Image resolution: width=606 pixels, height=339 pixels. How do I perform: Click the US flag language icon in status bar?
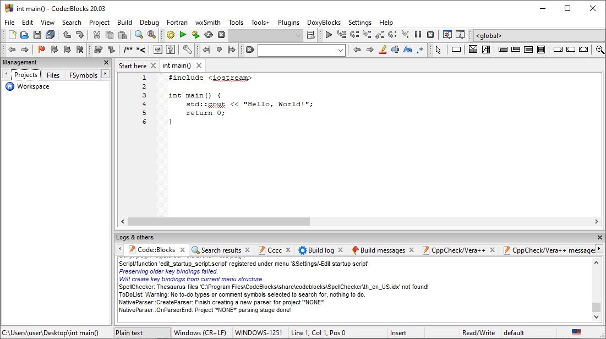[576, 332]
